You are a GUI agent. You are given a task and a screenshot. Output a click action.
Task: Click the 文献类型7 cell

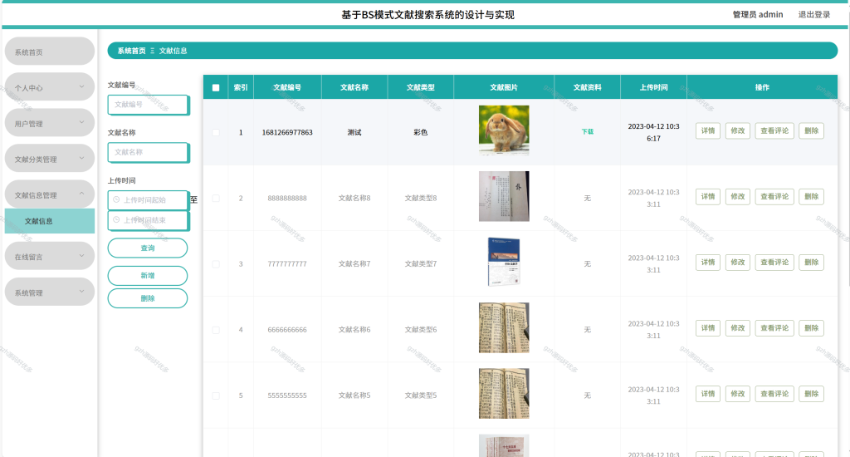(x=421, y=263)
